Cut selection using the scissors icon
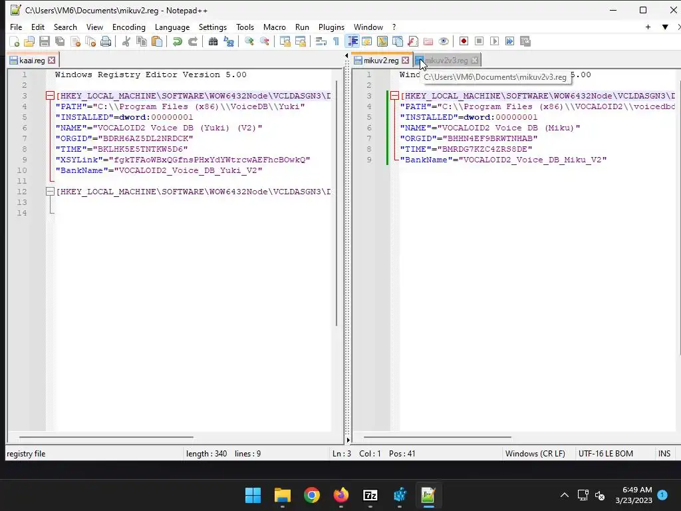The image size is (681, 511). coord(126,41)
